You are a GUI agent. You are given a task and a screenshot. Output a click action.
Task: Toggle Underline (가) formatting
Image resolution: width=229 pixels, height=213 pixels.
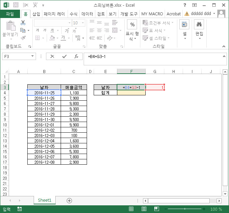click(52, 30)
